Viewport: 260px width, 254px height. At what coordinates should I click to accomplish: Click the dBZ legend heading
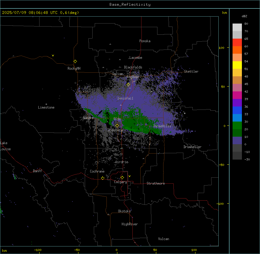tap(244, 16)
